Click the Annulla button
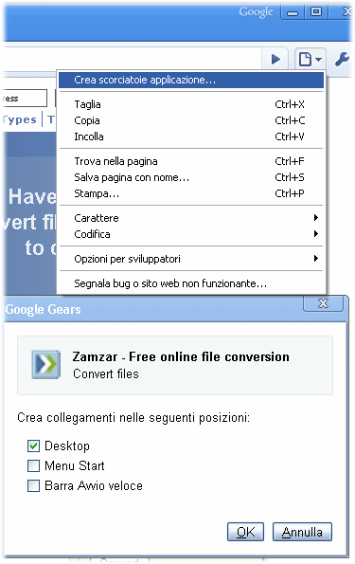The image size is (355, 564). pos(302,532)
